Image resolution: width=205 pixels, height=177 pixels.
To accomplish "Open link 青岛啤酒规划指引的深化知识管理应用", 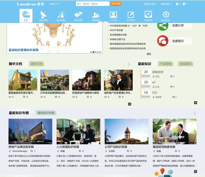I will point(128,44).
